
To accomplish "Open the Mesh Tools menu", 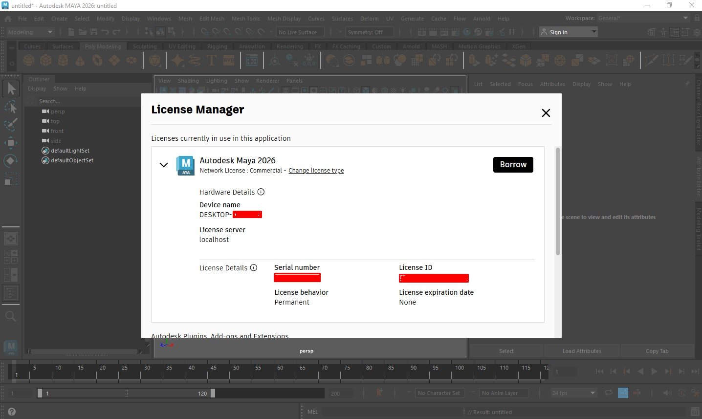I will click(x=246, y=19).
